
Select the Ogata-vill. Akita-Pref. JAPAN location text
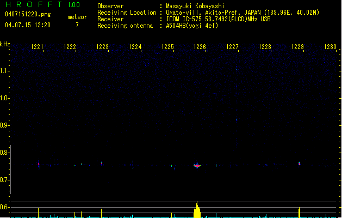[242, 13]
